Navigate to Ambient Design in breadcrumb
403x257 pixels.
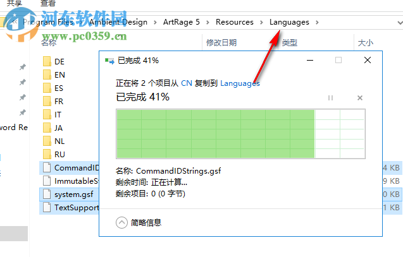(118, 22)
